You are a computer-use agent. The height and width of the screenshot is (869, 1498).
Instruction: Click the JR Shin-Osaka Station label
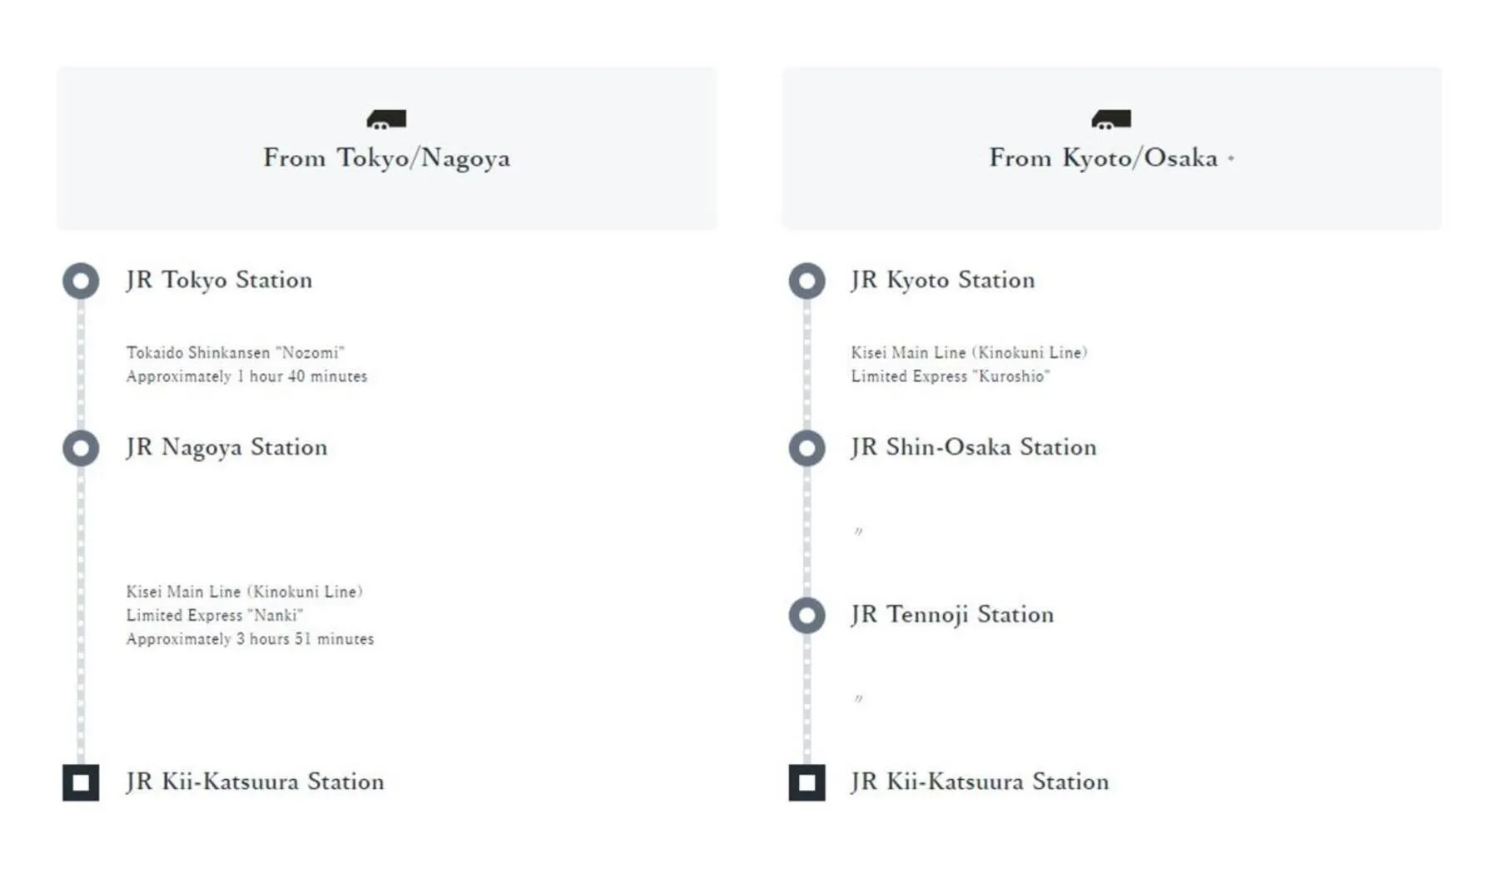click(974, 447)
